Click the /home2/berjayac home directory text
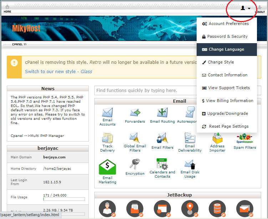 [x=57, y=169]
